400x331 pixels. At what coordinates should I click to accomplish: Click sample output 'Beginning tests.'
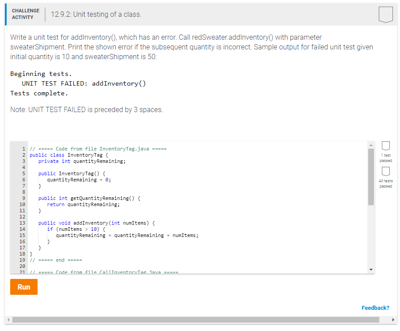tap(41, 74)
